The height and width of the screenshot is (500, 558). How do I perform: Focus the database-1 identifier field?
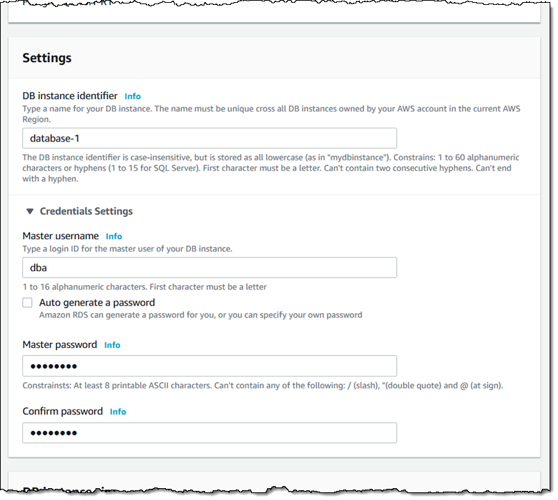(209, 138)
